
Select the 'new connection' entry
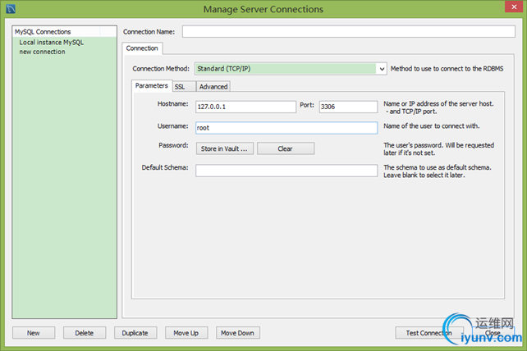pos(42,52)
